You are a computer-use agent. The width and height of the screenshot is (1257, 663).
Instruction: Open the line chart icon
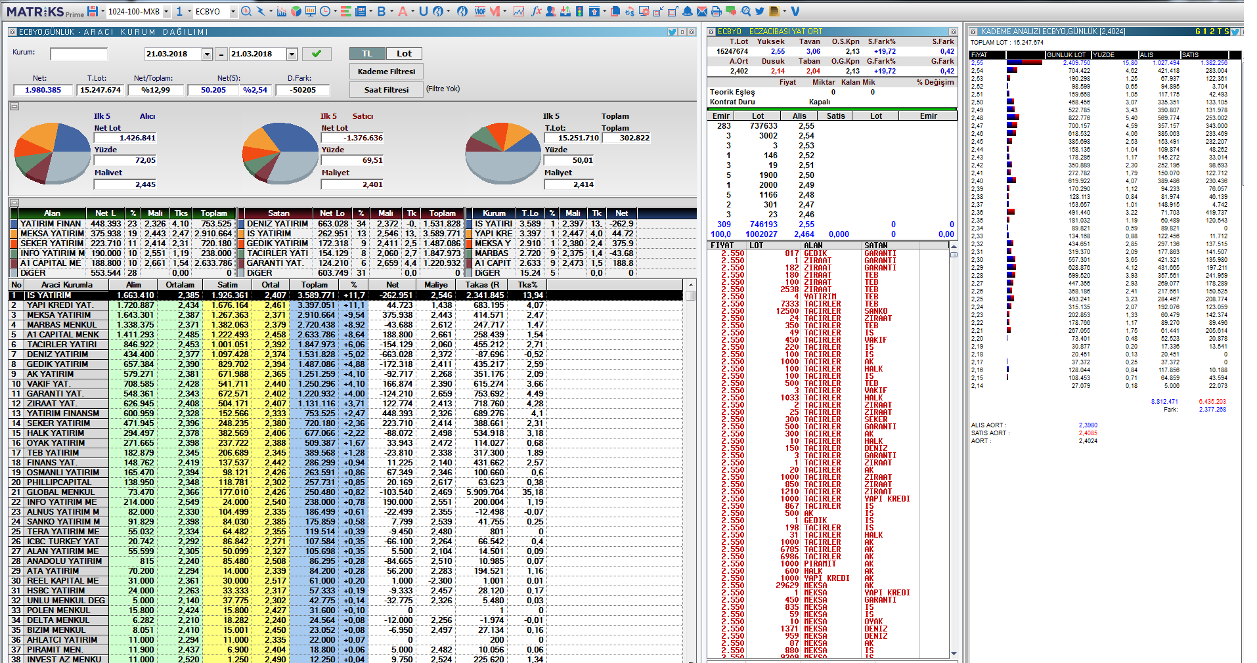tap(519, 11)
